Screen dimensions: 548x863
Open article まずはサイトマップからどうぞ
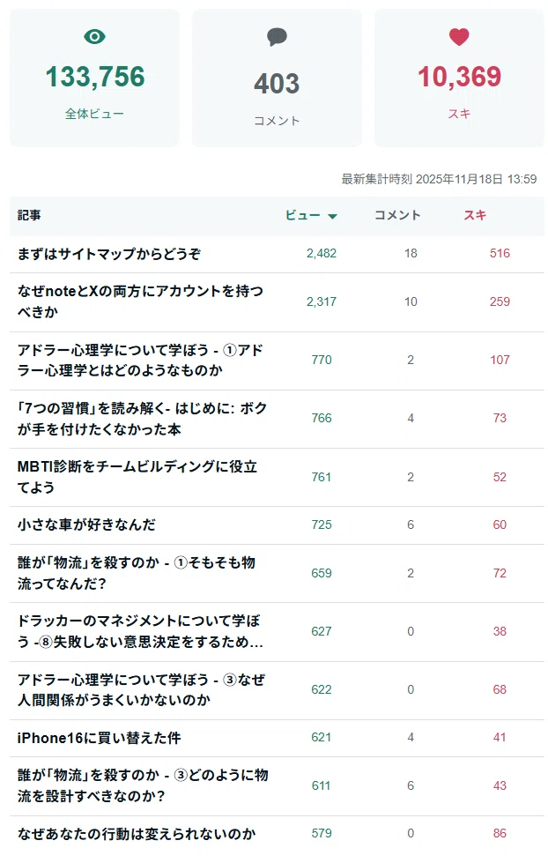click(x=109, y=254)
